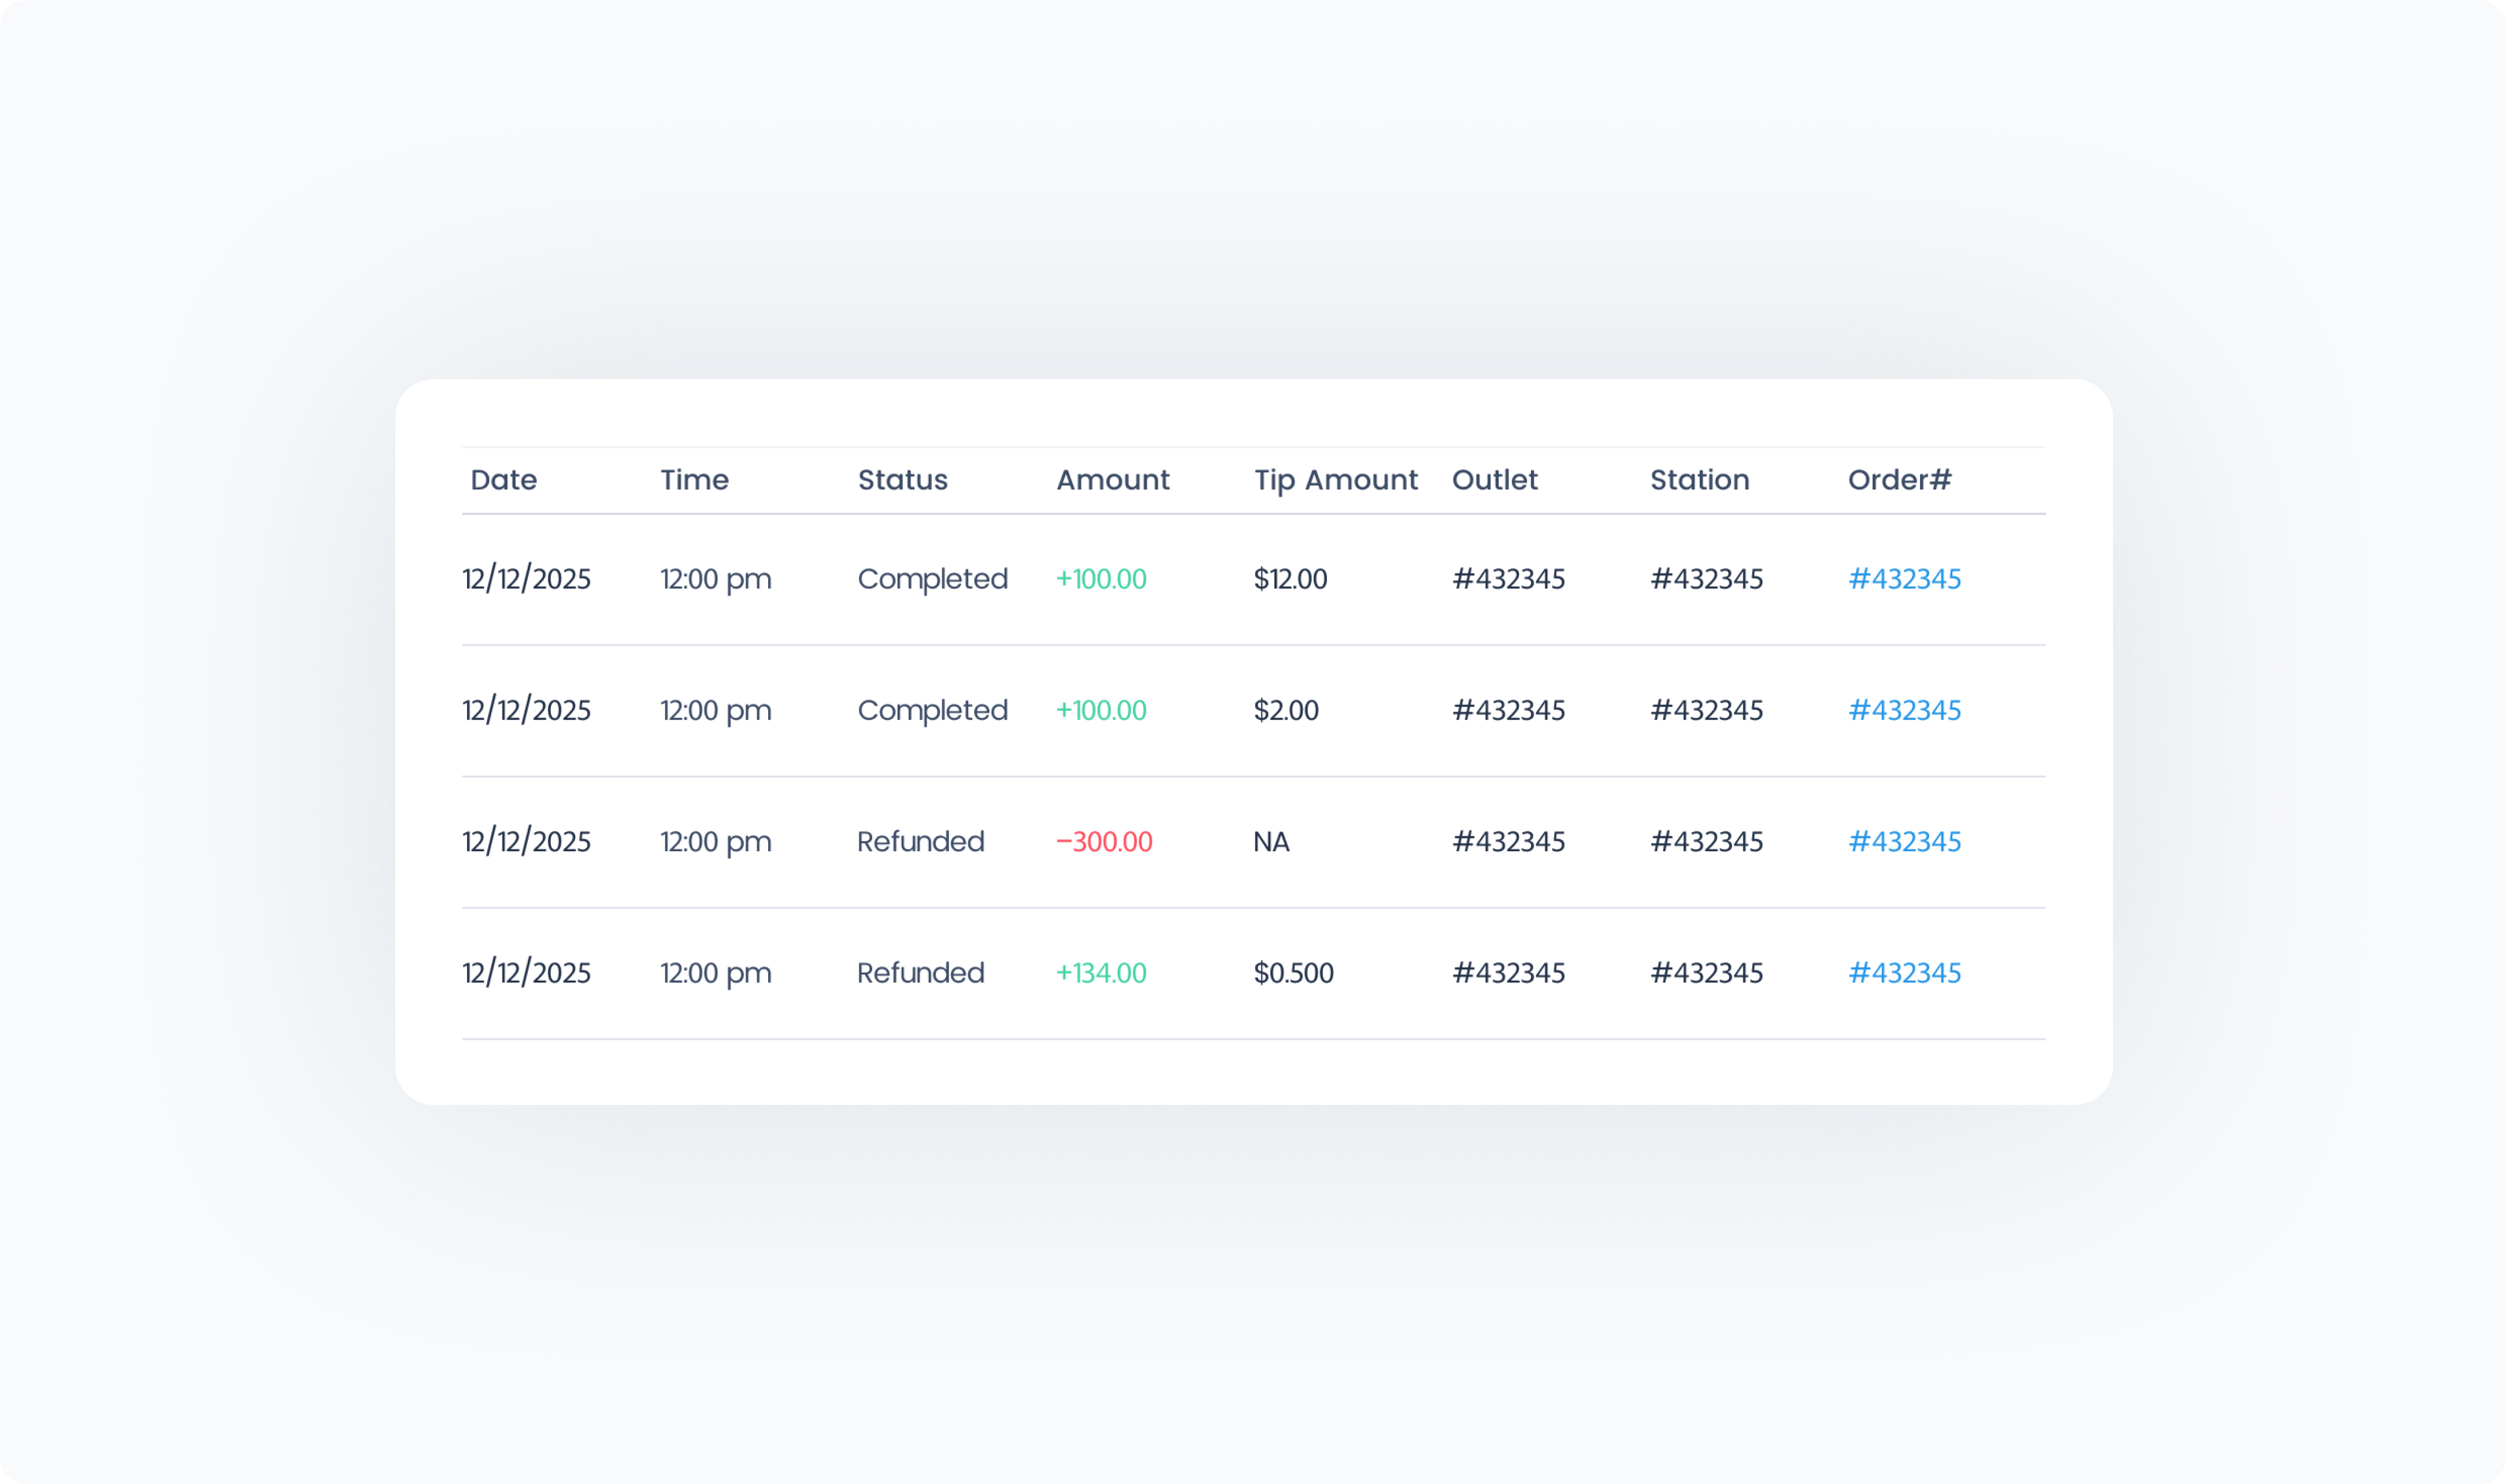This screenshot has height=1484, width=2506.
Task: Click the Order# column header
Action: (x=1898, y=480)
